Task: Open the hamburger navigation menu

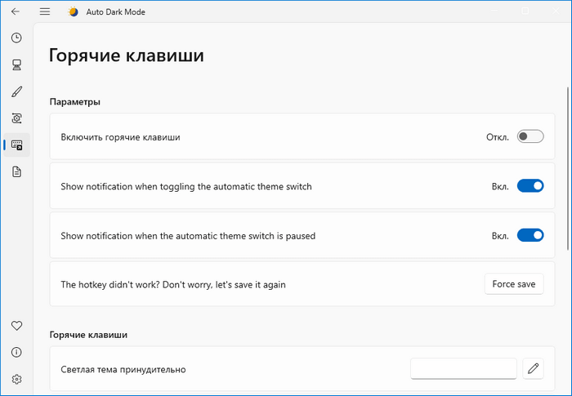Action: pyautogui.click(x=45, y=11)
